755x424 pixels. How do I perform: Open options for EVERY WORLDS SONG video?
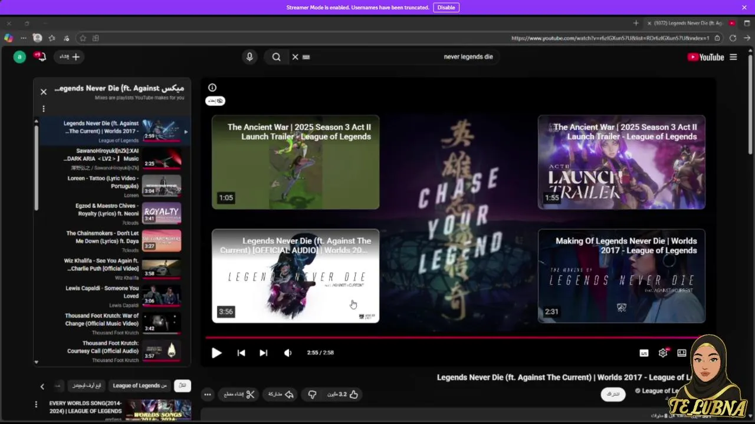36,405
